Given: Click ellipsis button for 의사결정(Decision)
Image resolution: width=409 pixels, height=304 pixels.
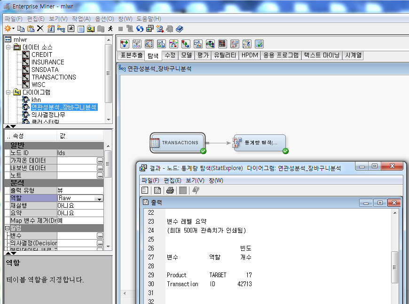Looking at the screenshot, I should (100, 243).
